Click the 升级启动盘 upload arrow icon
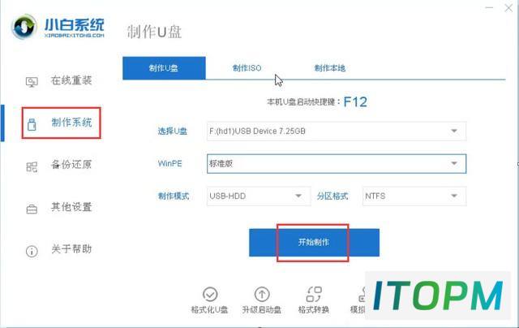 pyautogui.click(x=262, y=294)
